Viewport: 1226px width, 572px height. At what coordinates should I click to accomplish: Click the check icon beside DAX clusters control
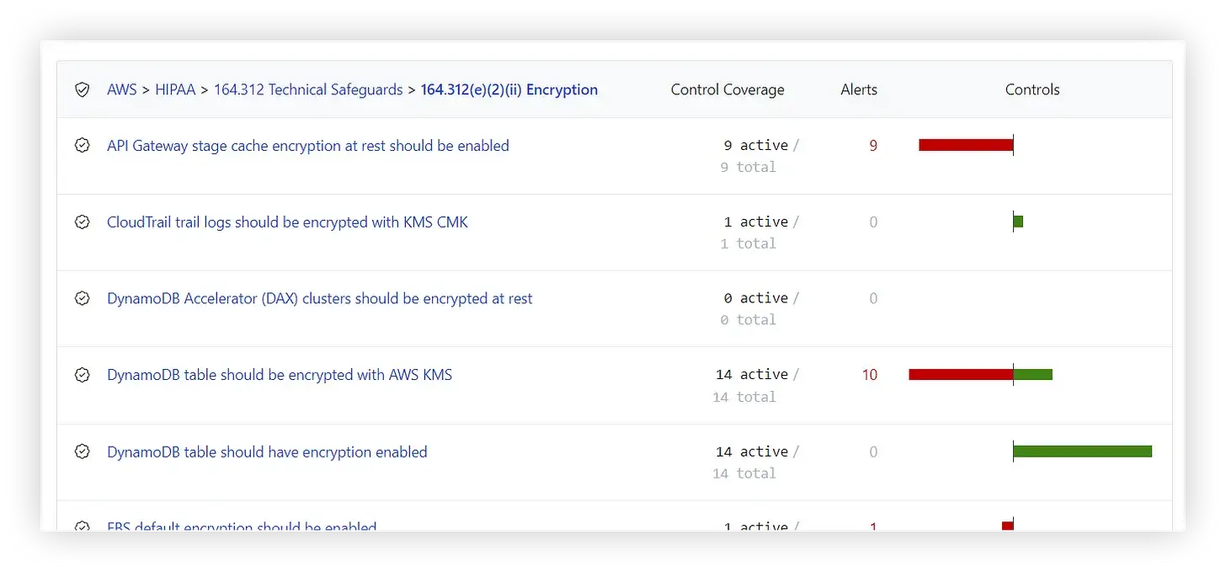(82, 298)
